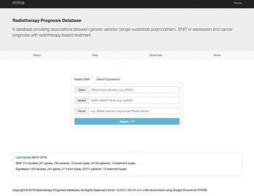254x196 pixels.
Task: Click the magnifier icon on Search button
Action: coord(133,121)
